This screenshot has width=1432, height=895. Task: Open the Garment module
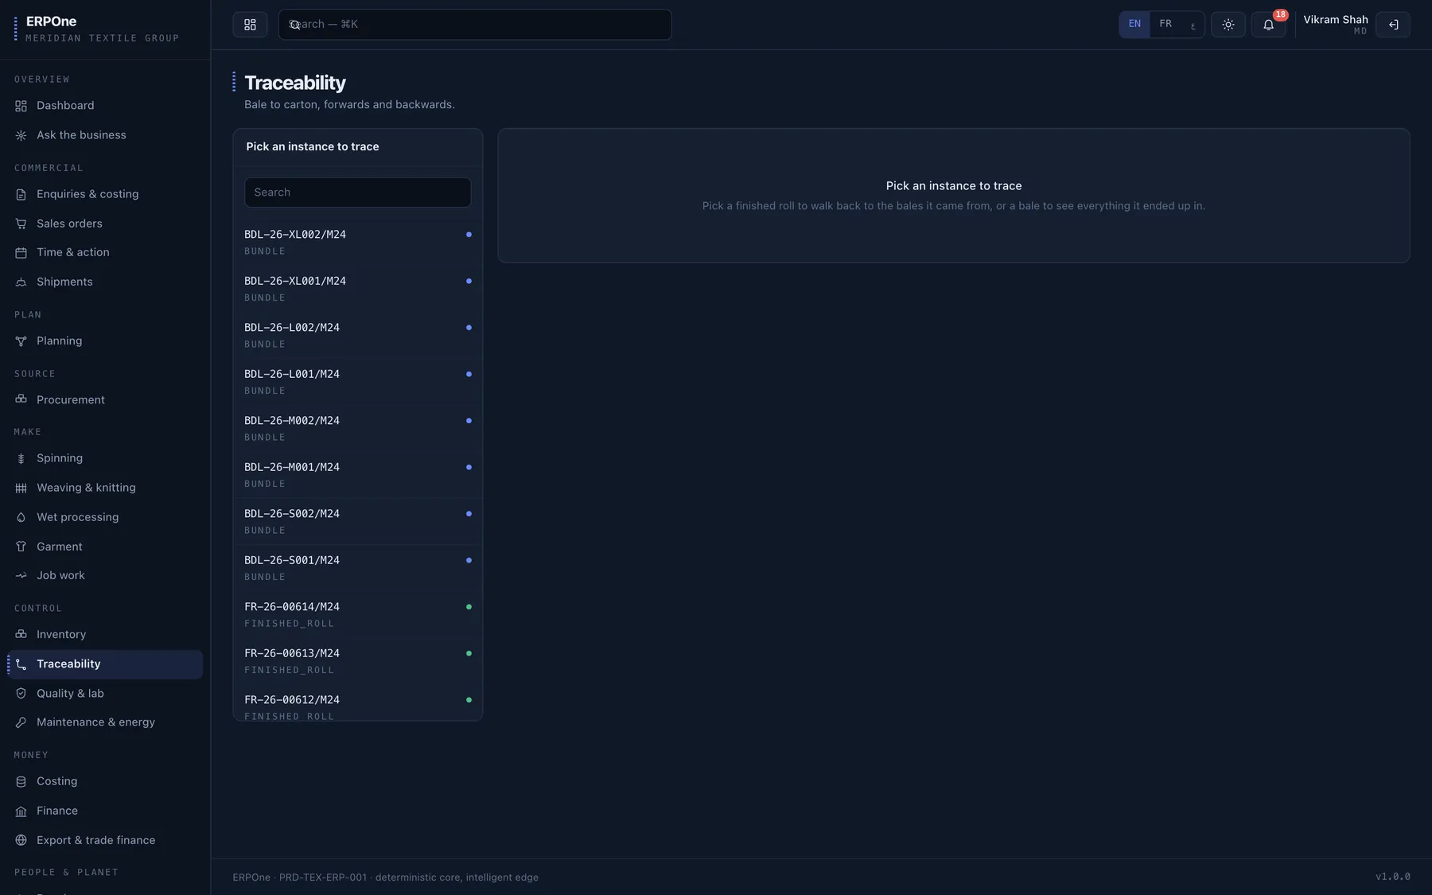point(105,547)
